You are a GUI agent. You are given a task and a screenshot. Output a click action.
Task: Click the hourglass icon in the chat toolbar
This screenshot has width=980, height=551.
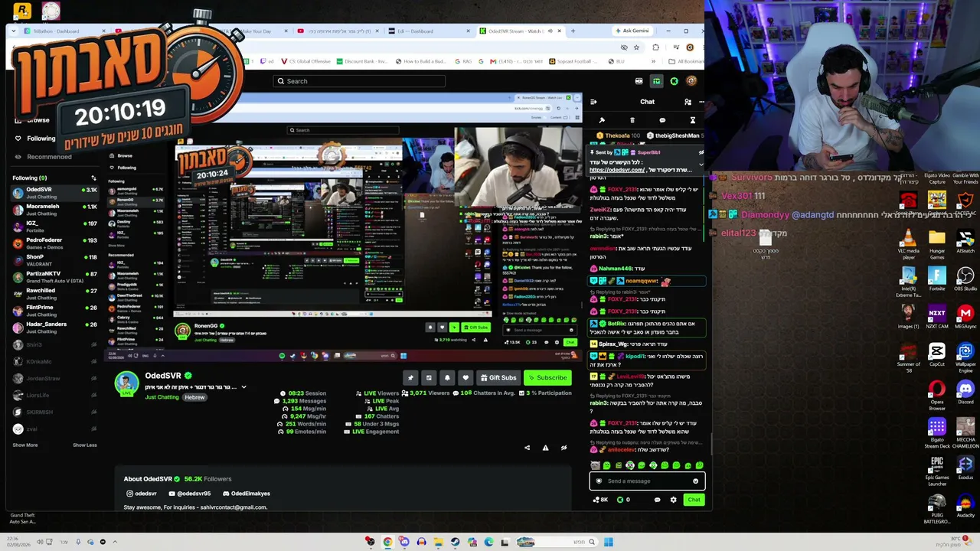[x=692, y=120]
